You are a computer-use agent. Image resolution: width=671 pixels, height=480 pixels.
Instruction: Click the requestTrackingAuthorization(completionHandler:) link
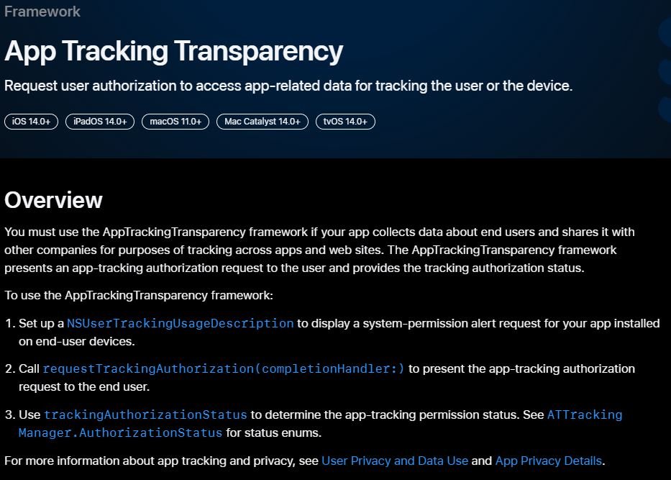(224, 369)
